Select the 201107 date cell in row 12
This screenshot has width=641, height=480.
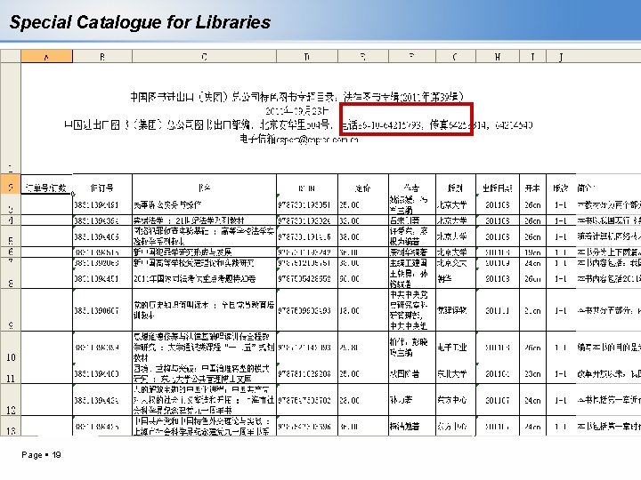pyautogui.click(x=498, y=400)
